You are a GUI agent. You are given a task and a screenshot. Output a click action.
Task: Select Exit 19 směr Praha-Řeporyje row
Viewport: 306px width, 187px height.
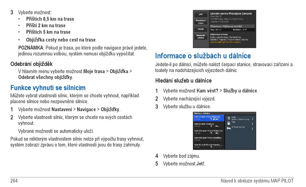click(209, 118)
